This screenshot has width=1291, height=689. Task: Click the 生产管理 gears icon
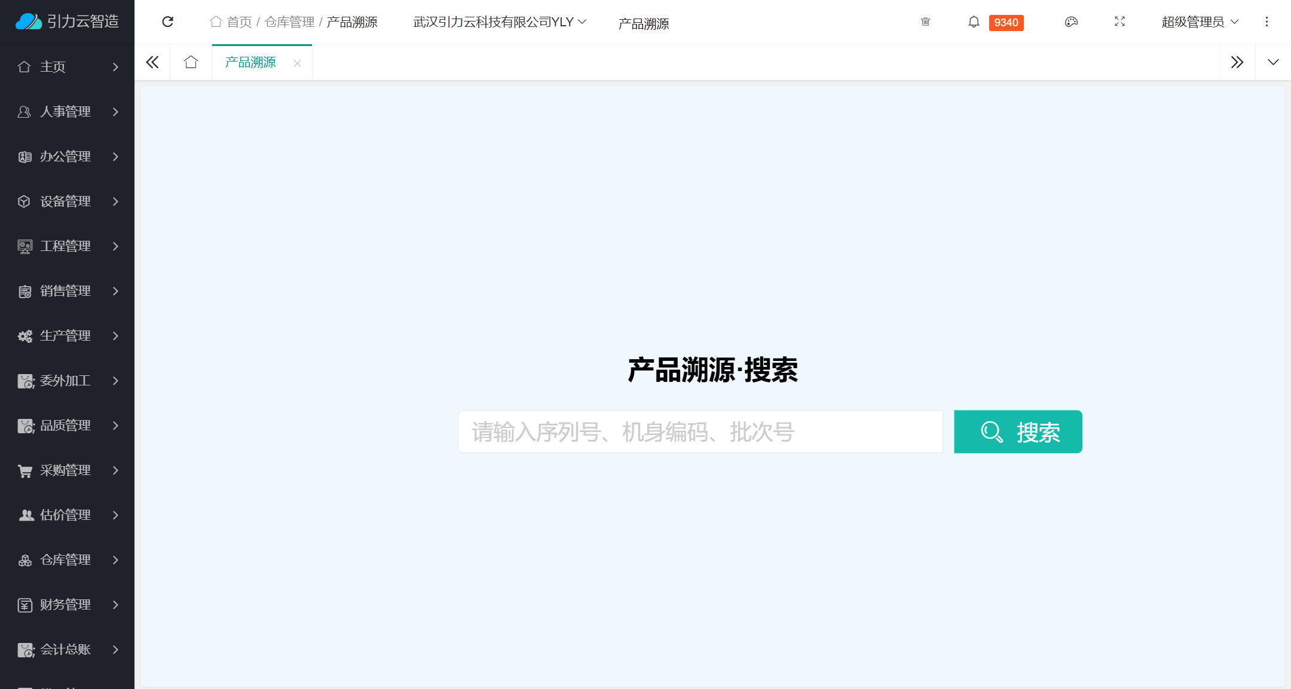tap(25, 336)
